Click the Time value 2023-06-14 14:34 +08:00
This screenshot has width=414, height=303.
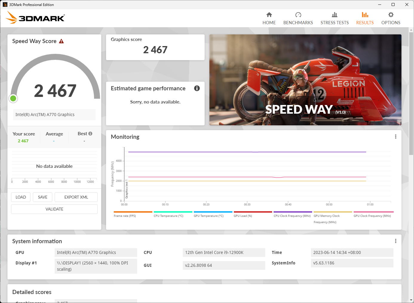(x=352, y=252)
